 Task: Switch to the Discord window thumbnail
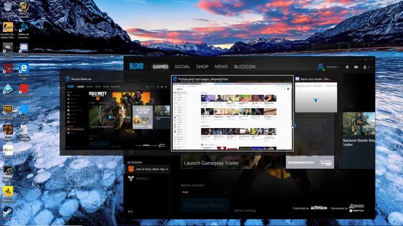tap(316, 95)
